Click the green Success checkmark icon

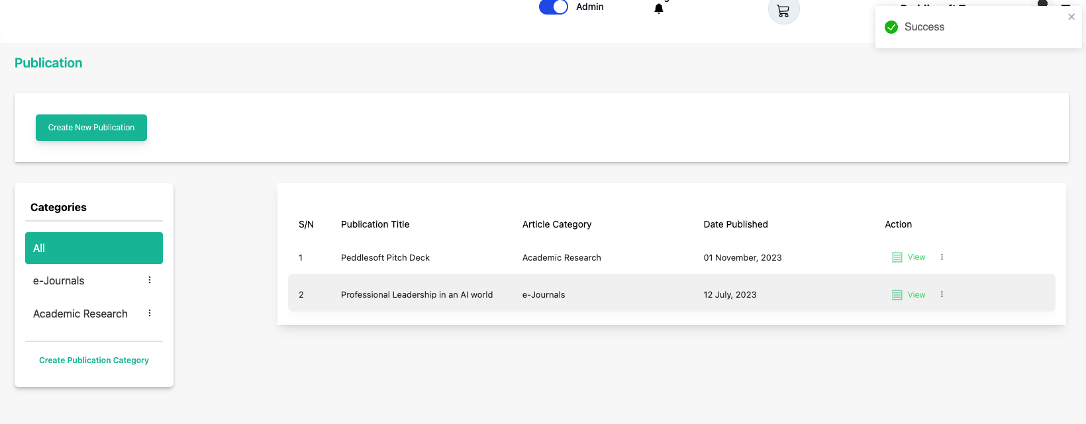click(x=891, y=27)
